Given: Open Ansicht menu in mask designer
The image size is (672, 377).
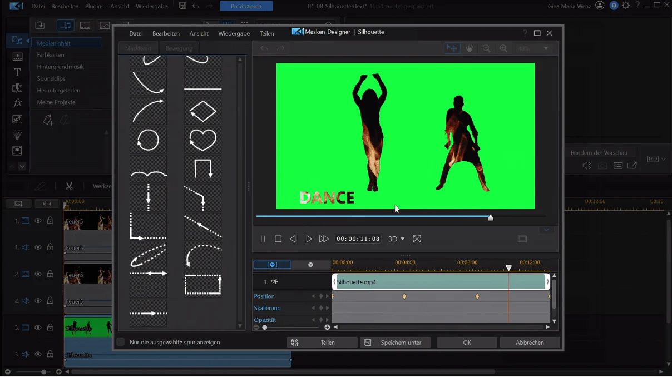Looking at the screenshot, I should (x=199, y=33).
